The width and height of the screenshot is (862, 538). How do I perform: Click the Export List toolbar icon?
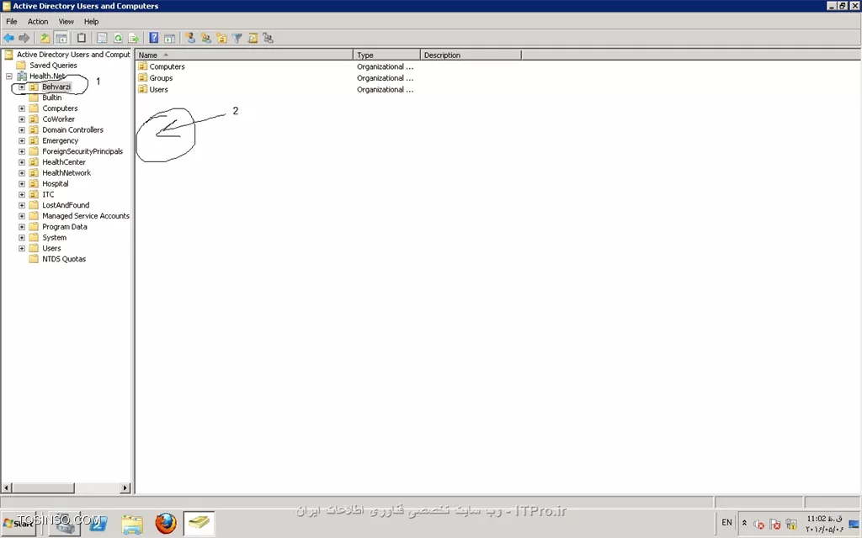(133, 38)
